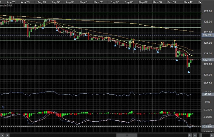Click the Aug 25 date label
Viewport: 214px width, 137px height.
(x=11, y=2)
